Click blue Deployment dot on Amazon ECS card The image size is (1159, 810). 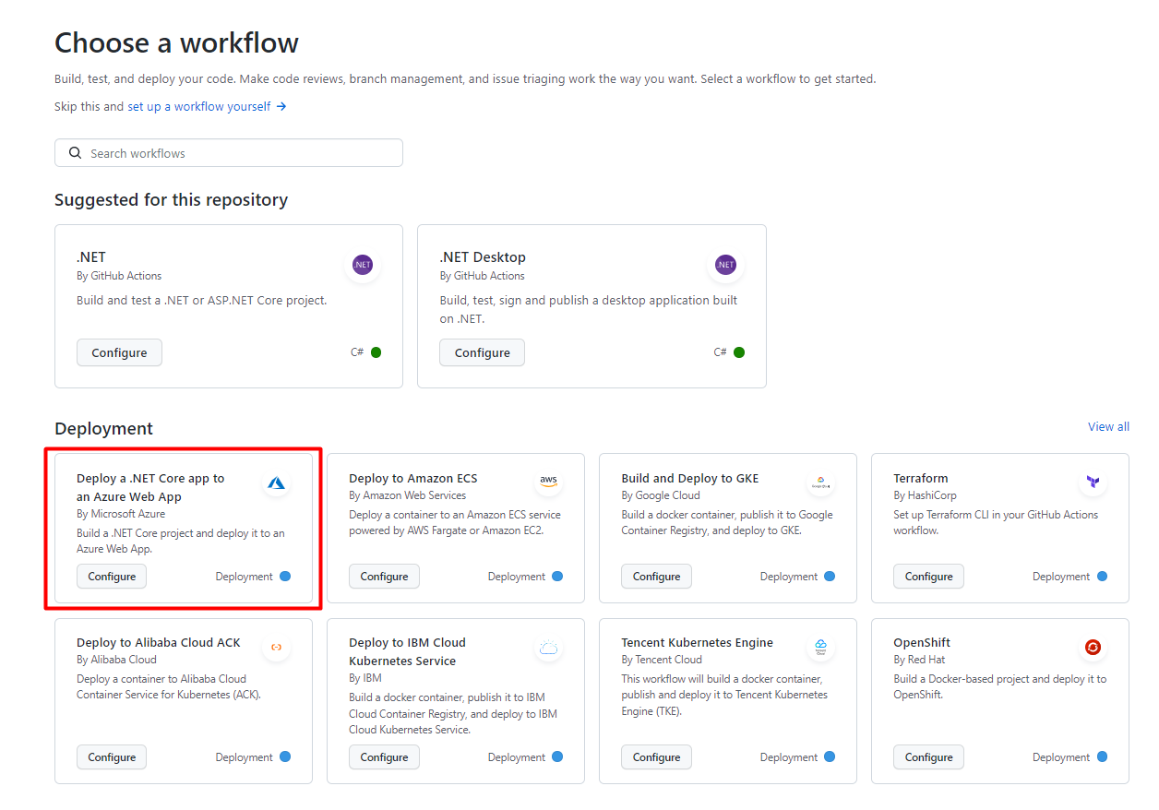(557, 577)
